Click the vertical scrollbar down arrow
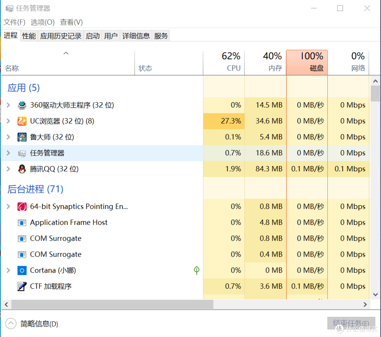Image resolution: width=381 pixels, height=337 pixels. (x=375, y=294)
